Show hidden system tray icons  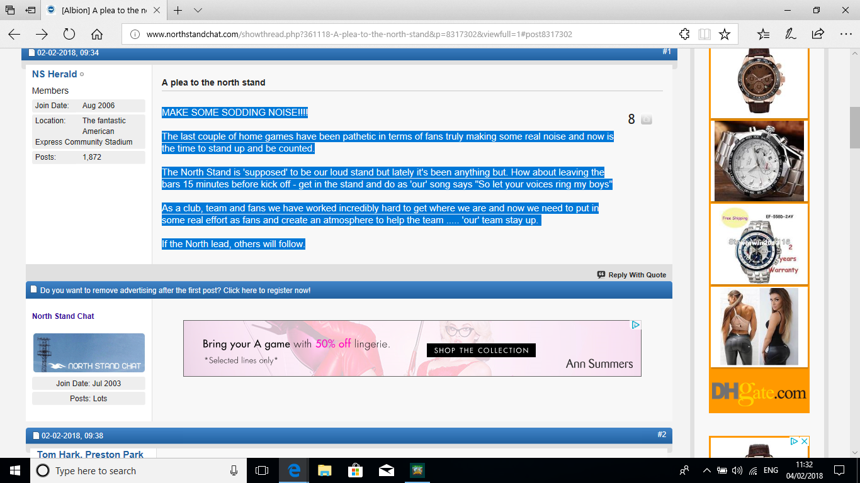[x=706, y=470]
